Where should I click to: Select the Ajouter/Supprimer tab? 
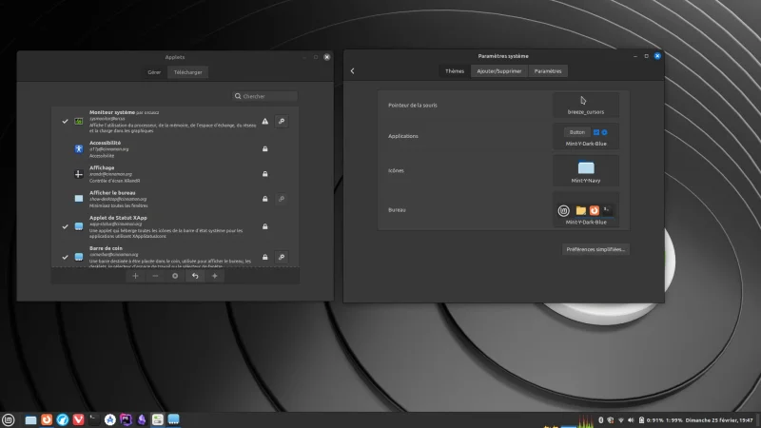[x=498, y=70]
